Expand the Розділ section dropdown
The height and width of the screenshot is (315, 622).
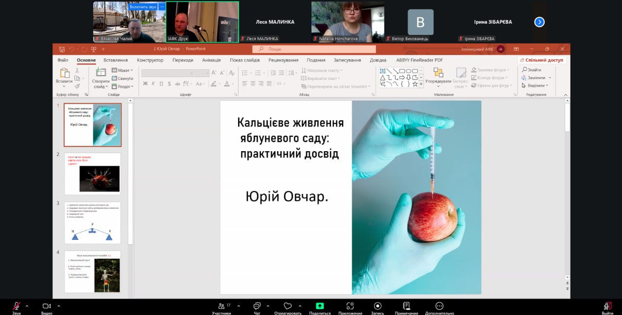[x=123, y=87]
